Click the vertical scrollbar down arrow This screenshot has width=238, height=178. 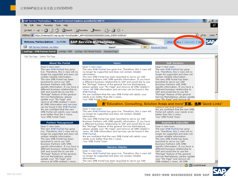click(x=216, y=161)
